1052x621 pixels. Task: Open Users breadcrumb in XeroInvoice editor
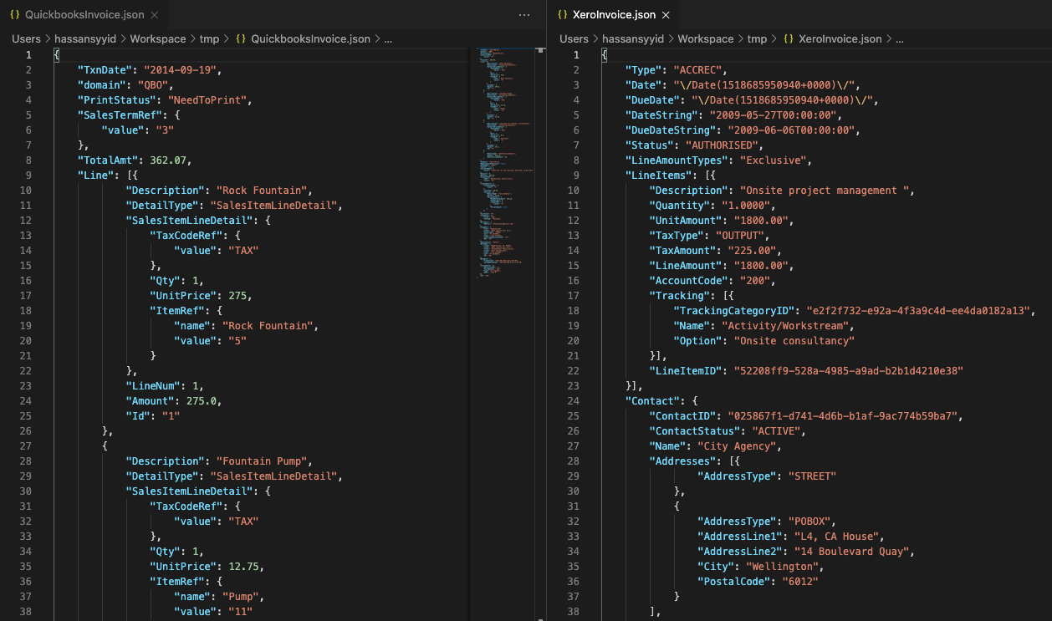point(574,39)
